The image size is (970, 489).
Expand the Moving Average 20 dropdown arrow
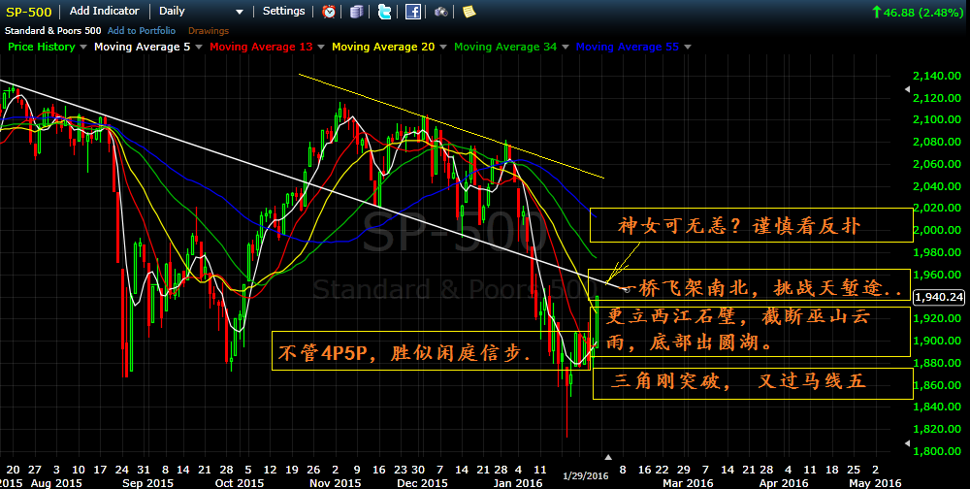tap(442, 47)
